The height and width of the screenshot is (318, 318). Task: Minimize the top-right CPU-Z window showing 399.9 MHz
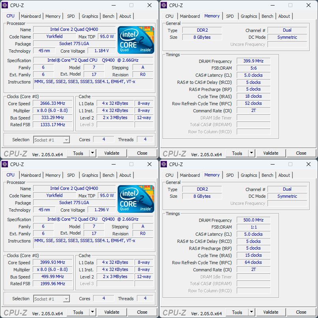point(272,6)
